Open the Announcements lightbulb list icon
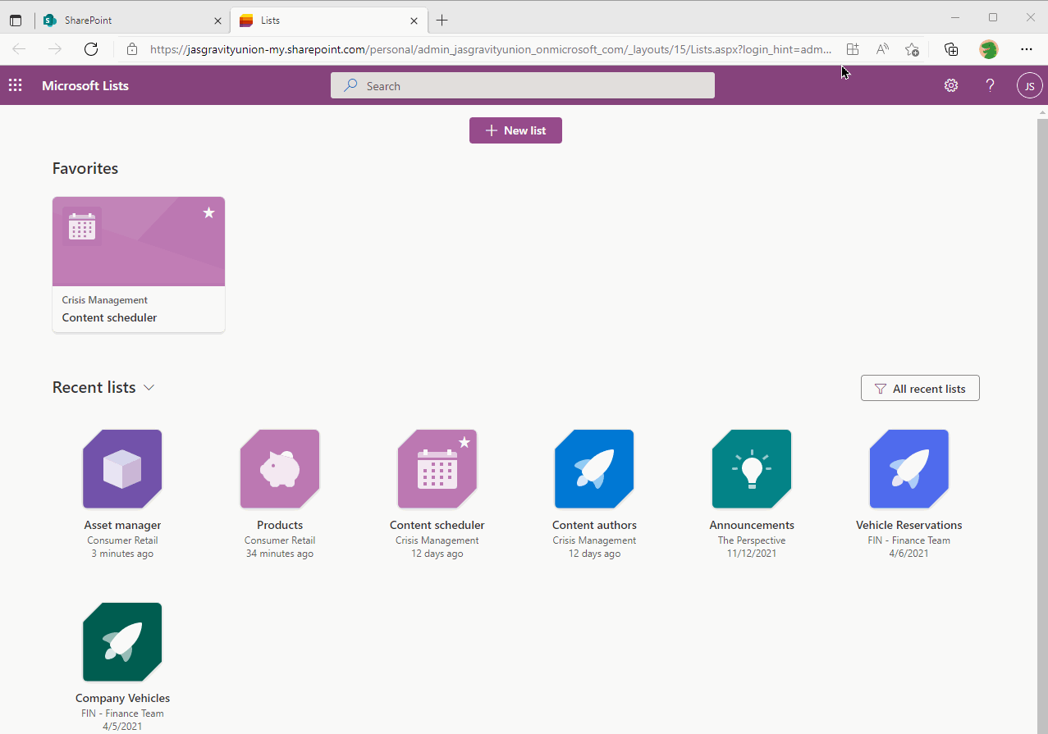The image size is (1048, 734). point(752,469)
